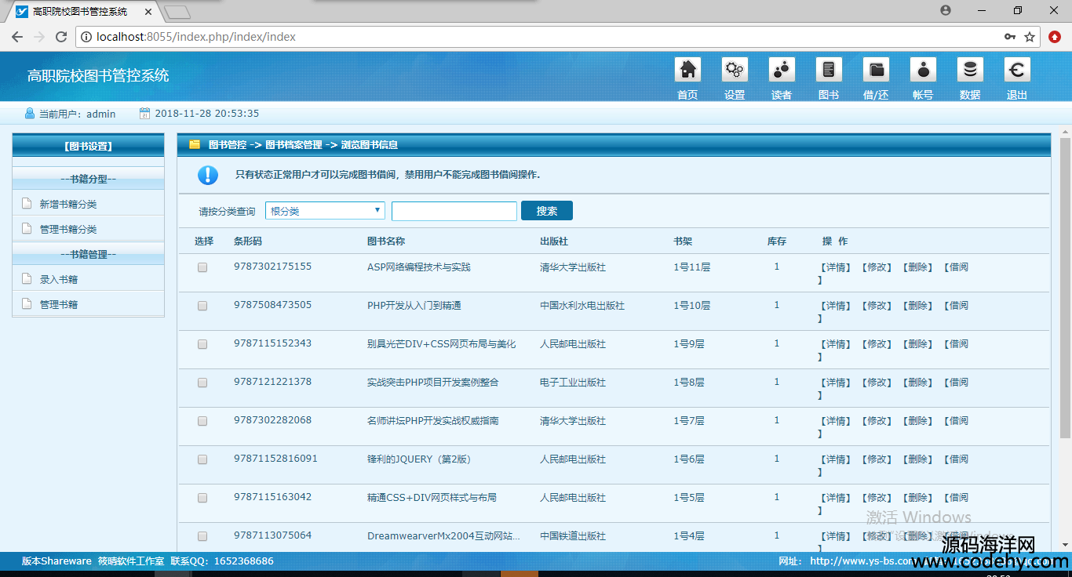Click the search keyword text field

pyautogui.click(x=454, y=211)
